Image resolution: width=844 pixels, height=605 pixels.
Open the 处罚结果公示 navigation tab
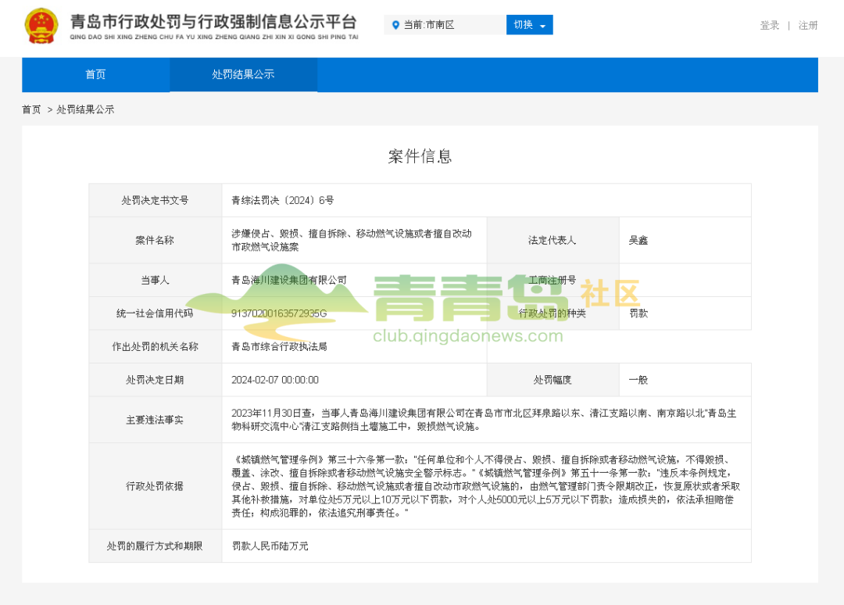click(243, 74)
